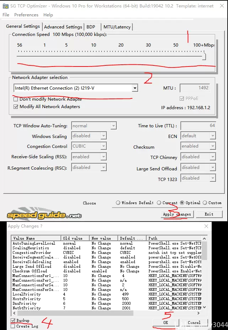The image size is (228, 330).
Task: Select the ScalingHeuristics row
Action: [106, 248]
